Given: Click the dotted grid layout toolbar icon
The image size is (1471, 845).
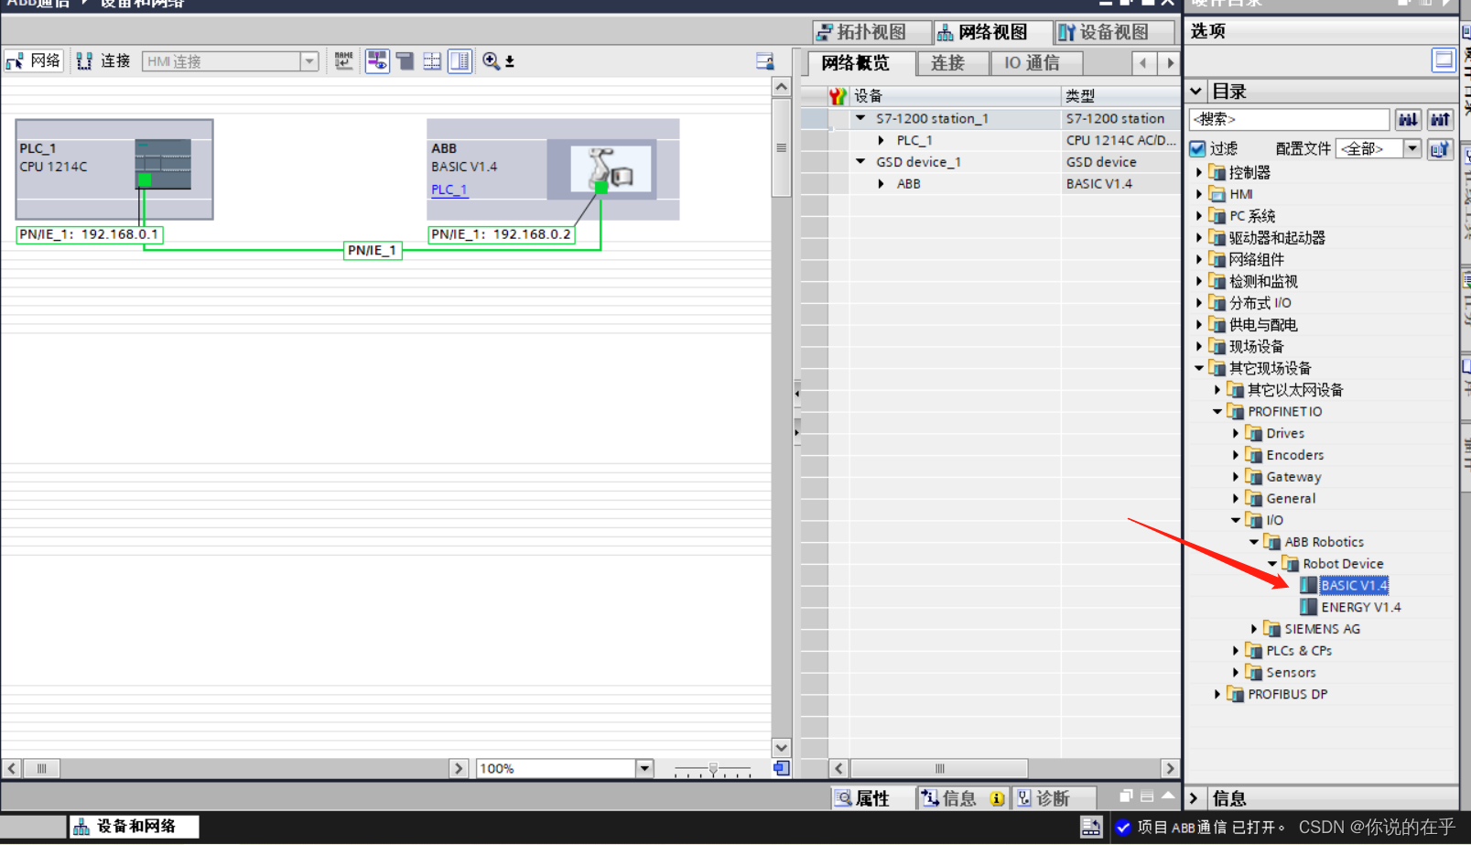Looking at the screenshot, I should coord(432,61).
